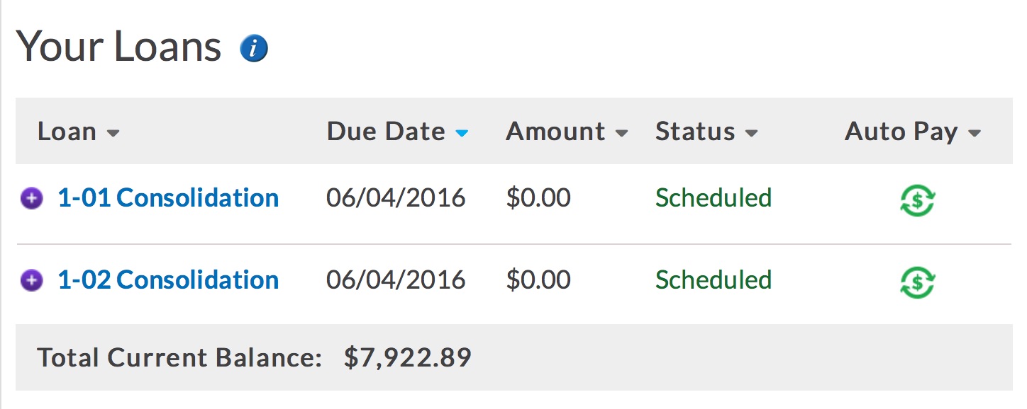
Task: Open the Amount column sort dropdown
Action: [621, 133]
